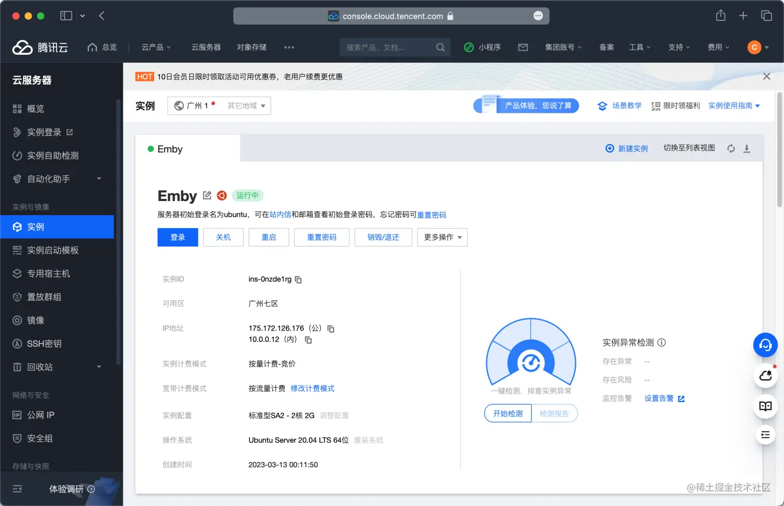The width and height of the screenshot is (784, 506).
Task: Open 实例登录 in the sidebar
Action: click(x=57, y=132)
